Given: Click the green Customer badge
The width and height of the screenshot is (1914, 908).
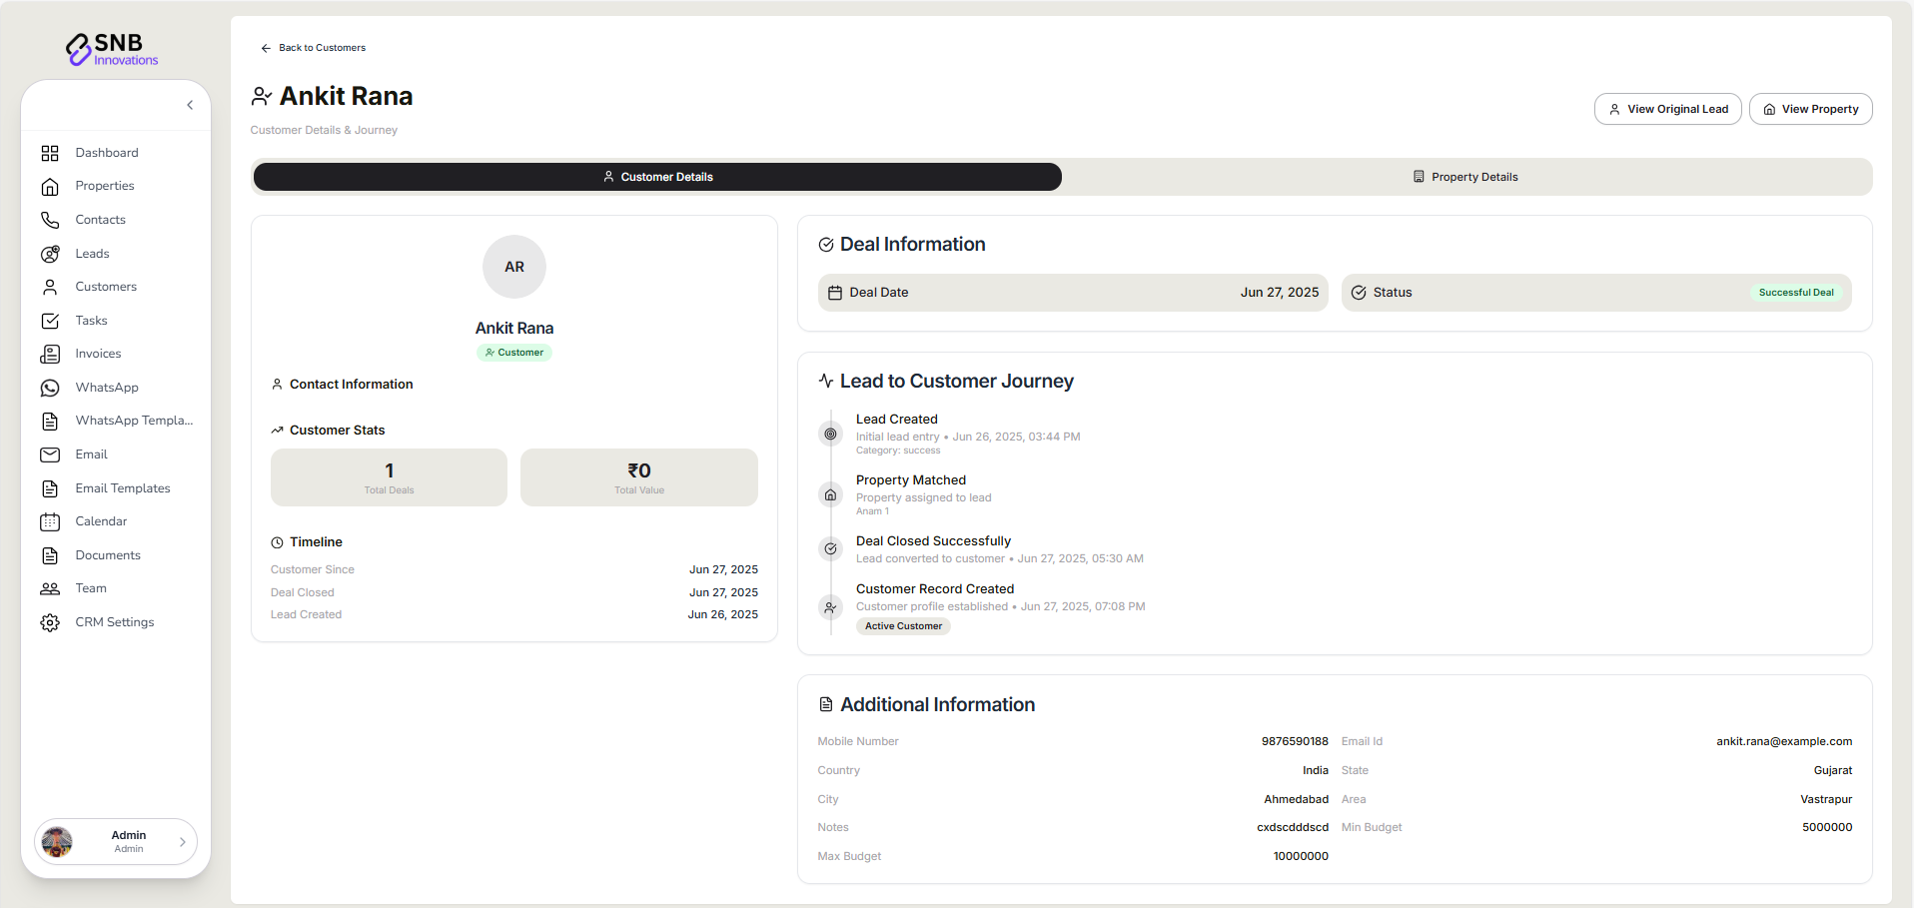Looking at the screenshot, I should tap(514, 353).
